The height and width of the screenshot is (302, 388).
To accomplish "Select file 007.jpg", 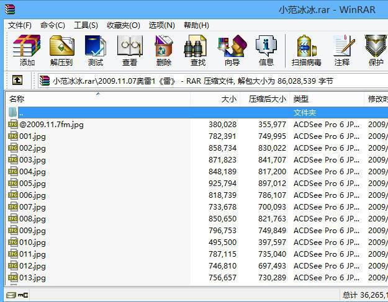I will [x=32, y=207].
